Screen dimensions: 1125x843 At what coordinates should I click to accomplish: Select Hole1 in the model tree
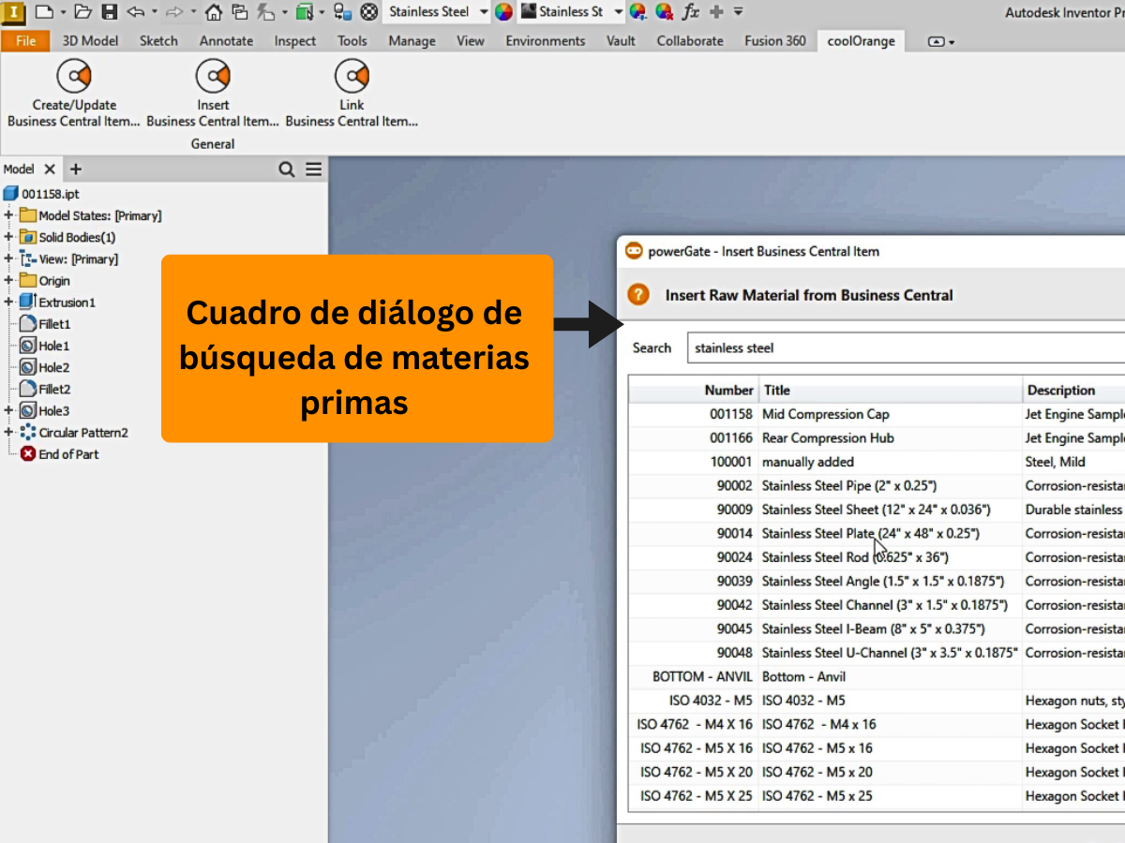coord(45,346)
